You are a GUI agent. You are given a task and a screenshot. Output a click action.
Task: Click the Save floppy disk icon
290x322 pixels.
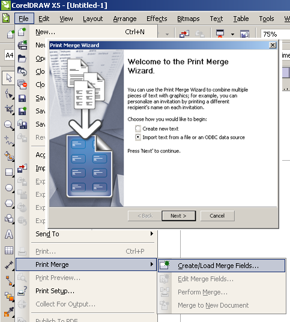point(22,98)
